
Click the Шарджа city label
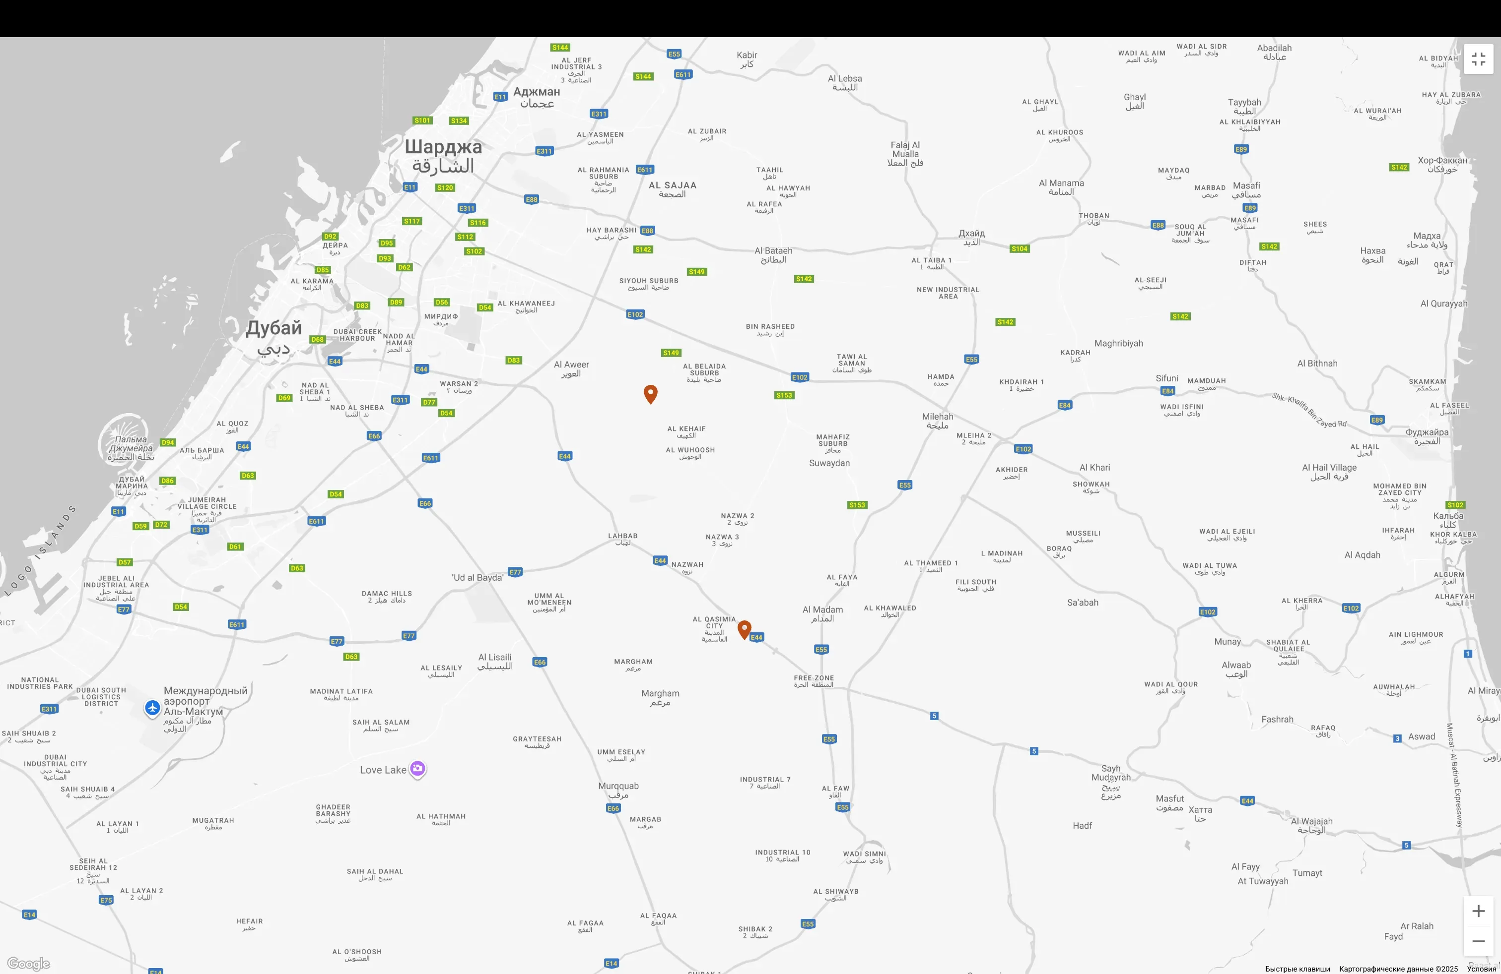443,147
